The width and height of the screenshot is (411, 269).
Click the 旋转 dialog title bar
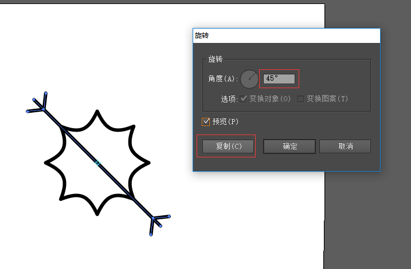(287, 35)
